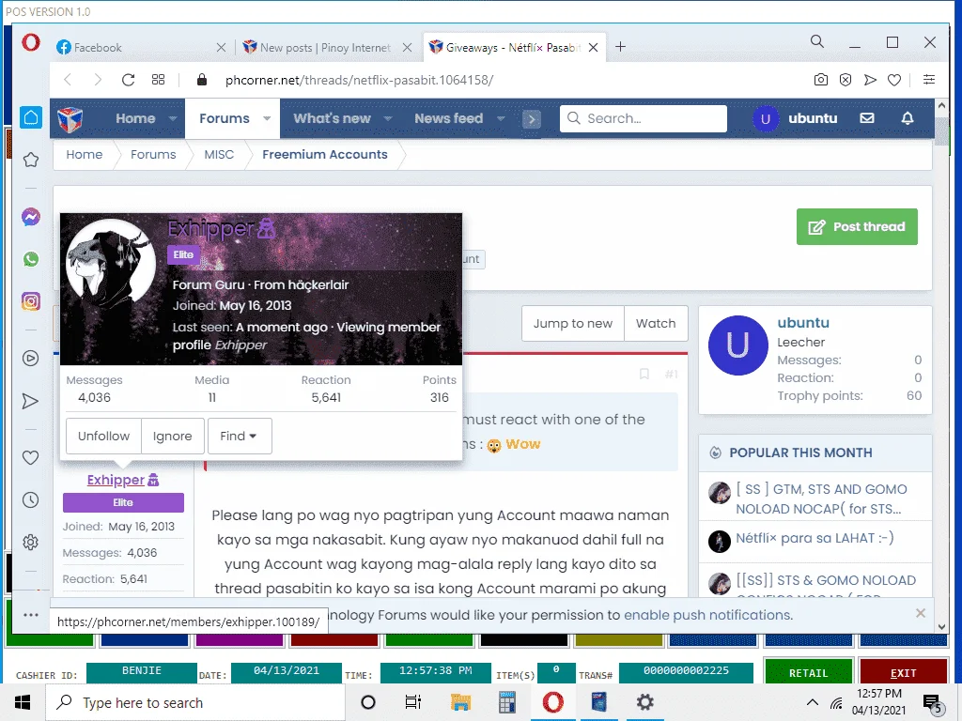
Task: Open ad blocker shield icon
Action: (x=846, y=80)
